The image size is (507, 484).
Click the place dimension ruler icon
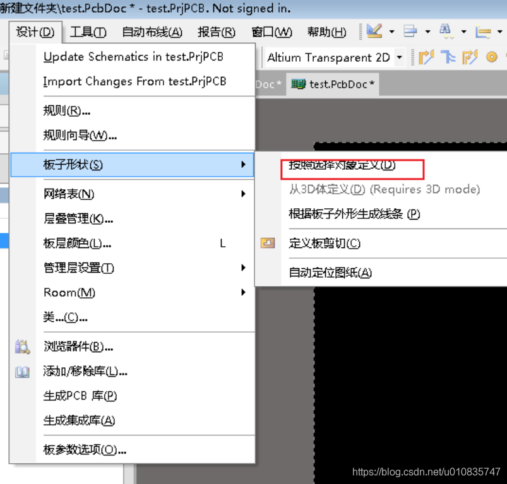[483, 31]
